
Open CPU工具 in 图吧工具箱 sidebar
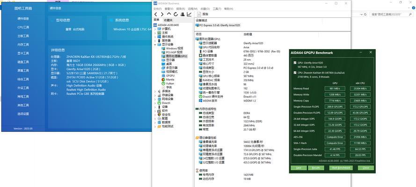tap(23, 27)
